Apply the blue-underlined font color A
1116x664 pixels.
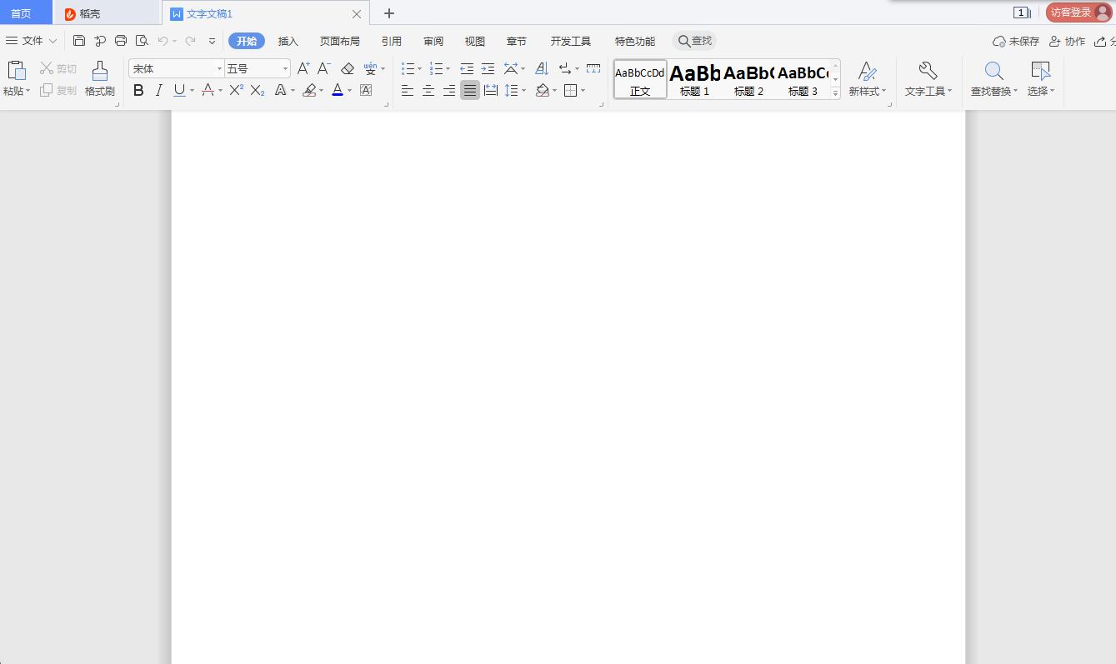click(x=338, y=90)
